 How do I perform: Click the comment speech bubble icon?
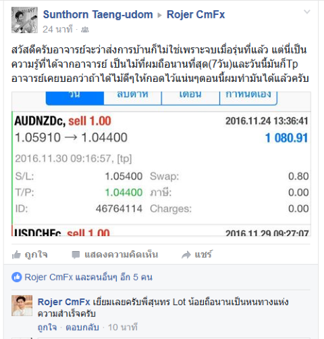[76, 255]
